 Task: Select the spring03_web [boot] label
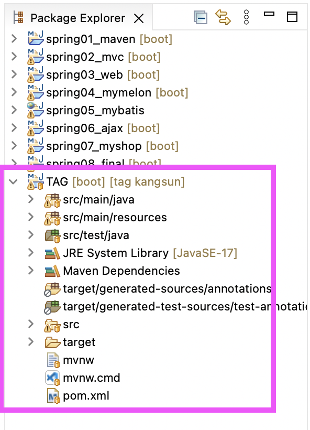click(103, 75)
